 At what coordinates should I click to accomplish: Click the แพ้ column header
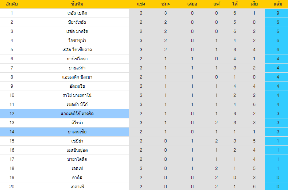click(217, 4)
